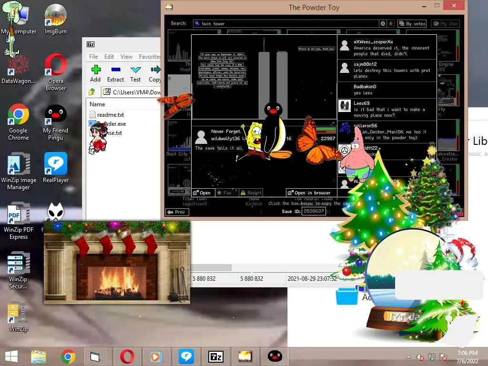
Task: Launch RealPlayer desktop shortcut
Action: [x=55, y=167]
